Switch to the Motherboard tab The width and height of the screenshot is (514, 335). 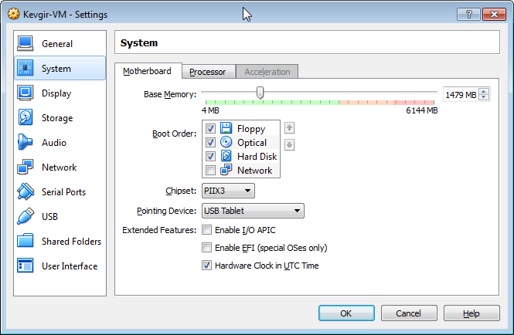[148, 71]
